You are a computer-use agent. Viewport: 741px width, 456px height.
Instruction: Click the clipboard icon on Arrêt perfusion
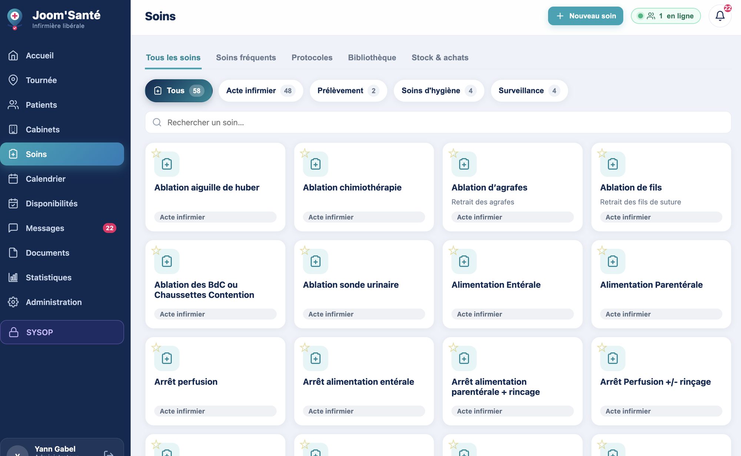point(167,358)
